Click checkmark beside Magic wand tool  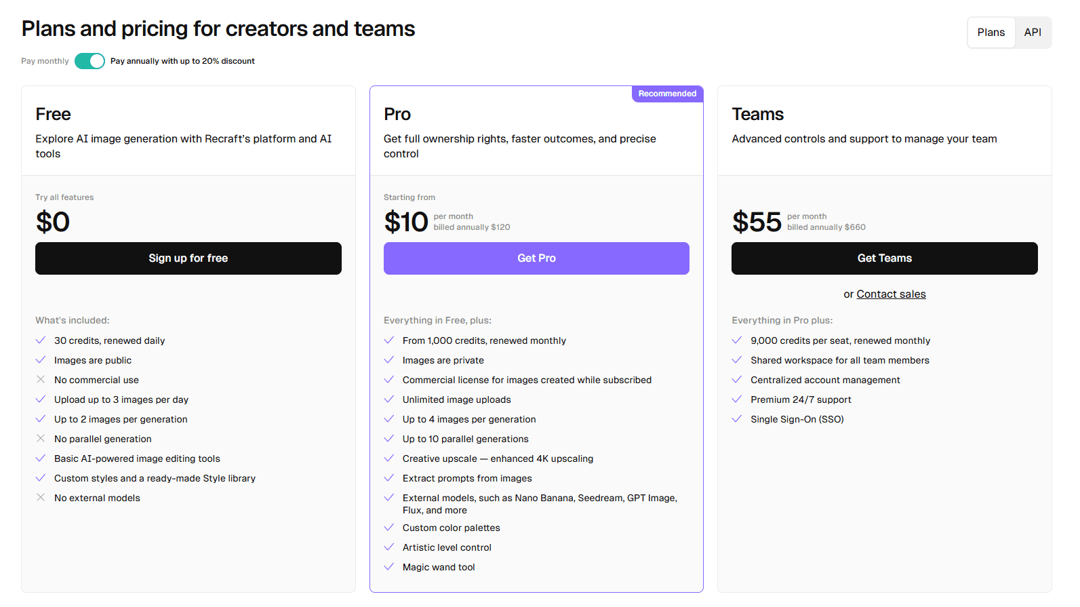coord(389,567)
